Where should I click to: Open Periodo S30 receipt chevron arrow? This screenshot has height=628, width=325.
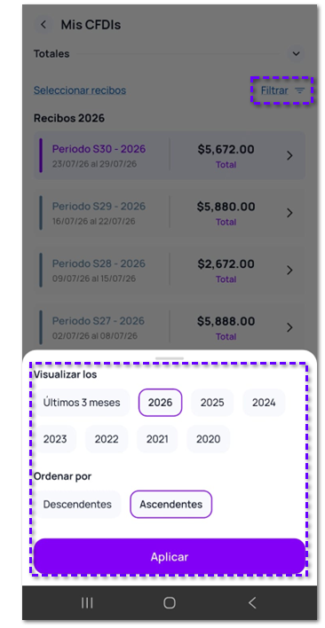point(290,156)
